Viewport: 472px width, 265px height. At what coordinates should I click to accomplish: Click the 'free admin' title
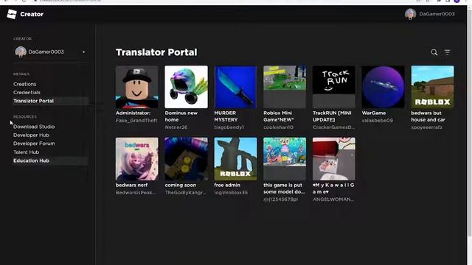[x=227, y=185]
